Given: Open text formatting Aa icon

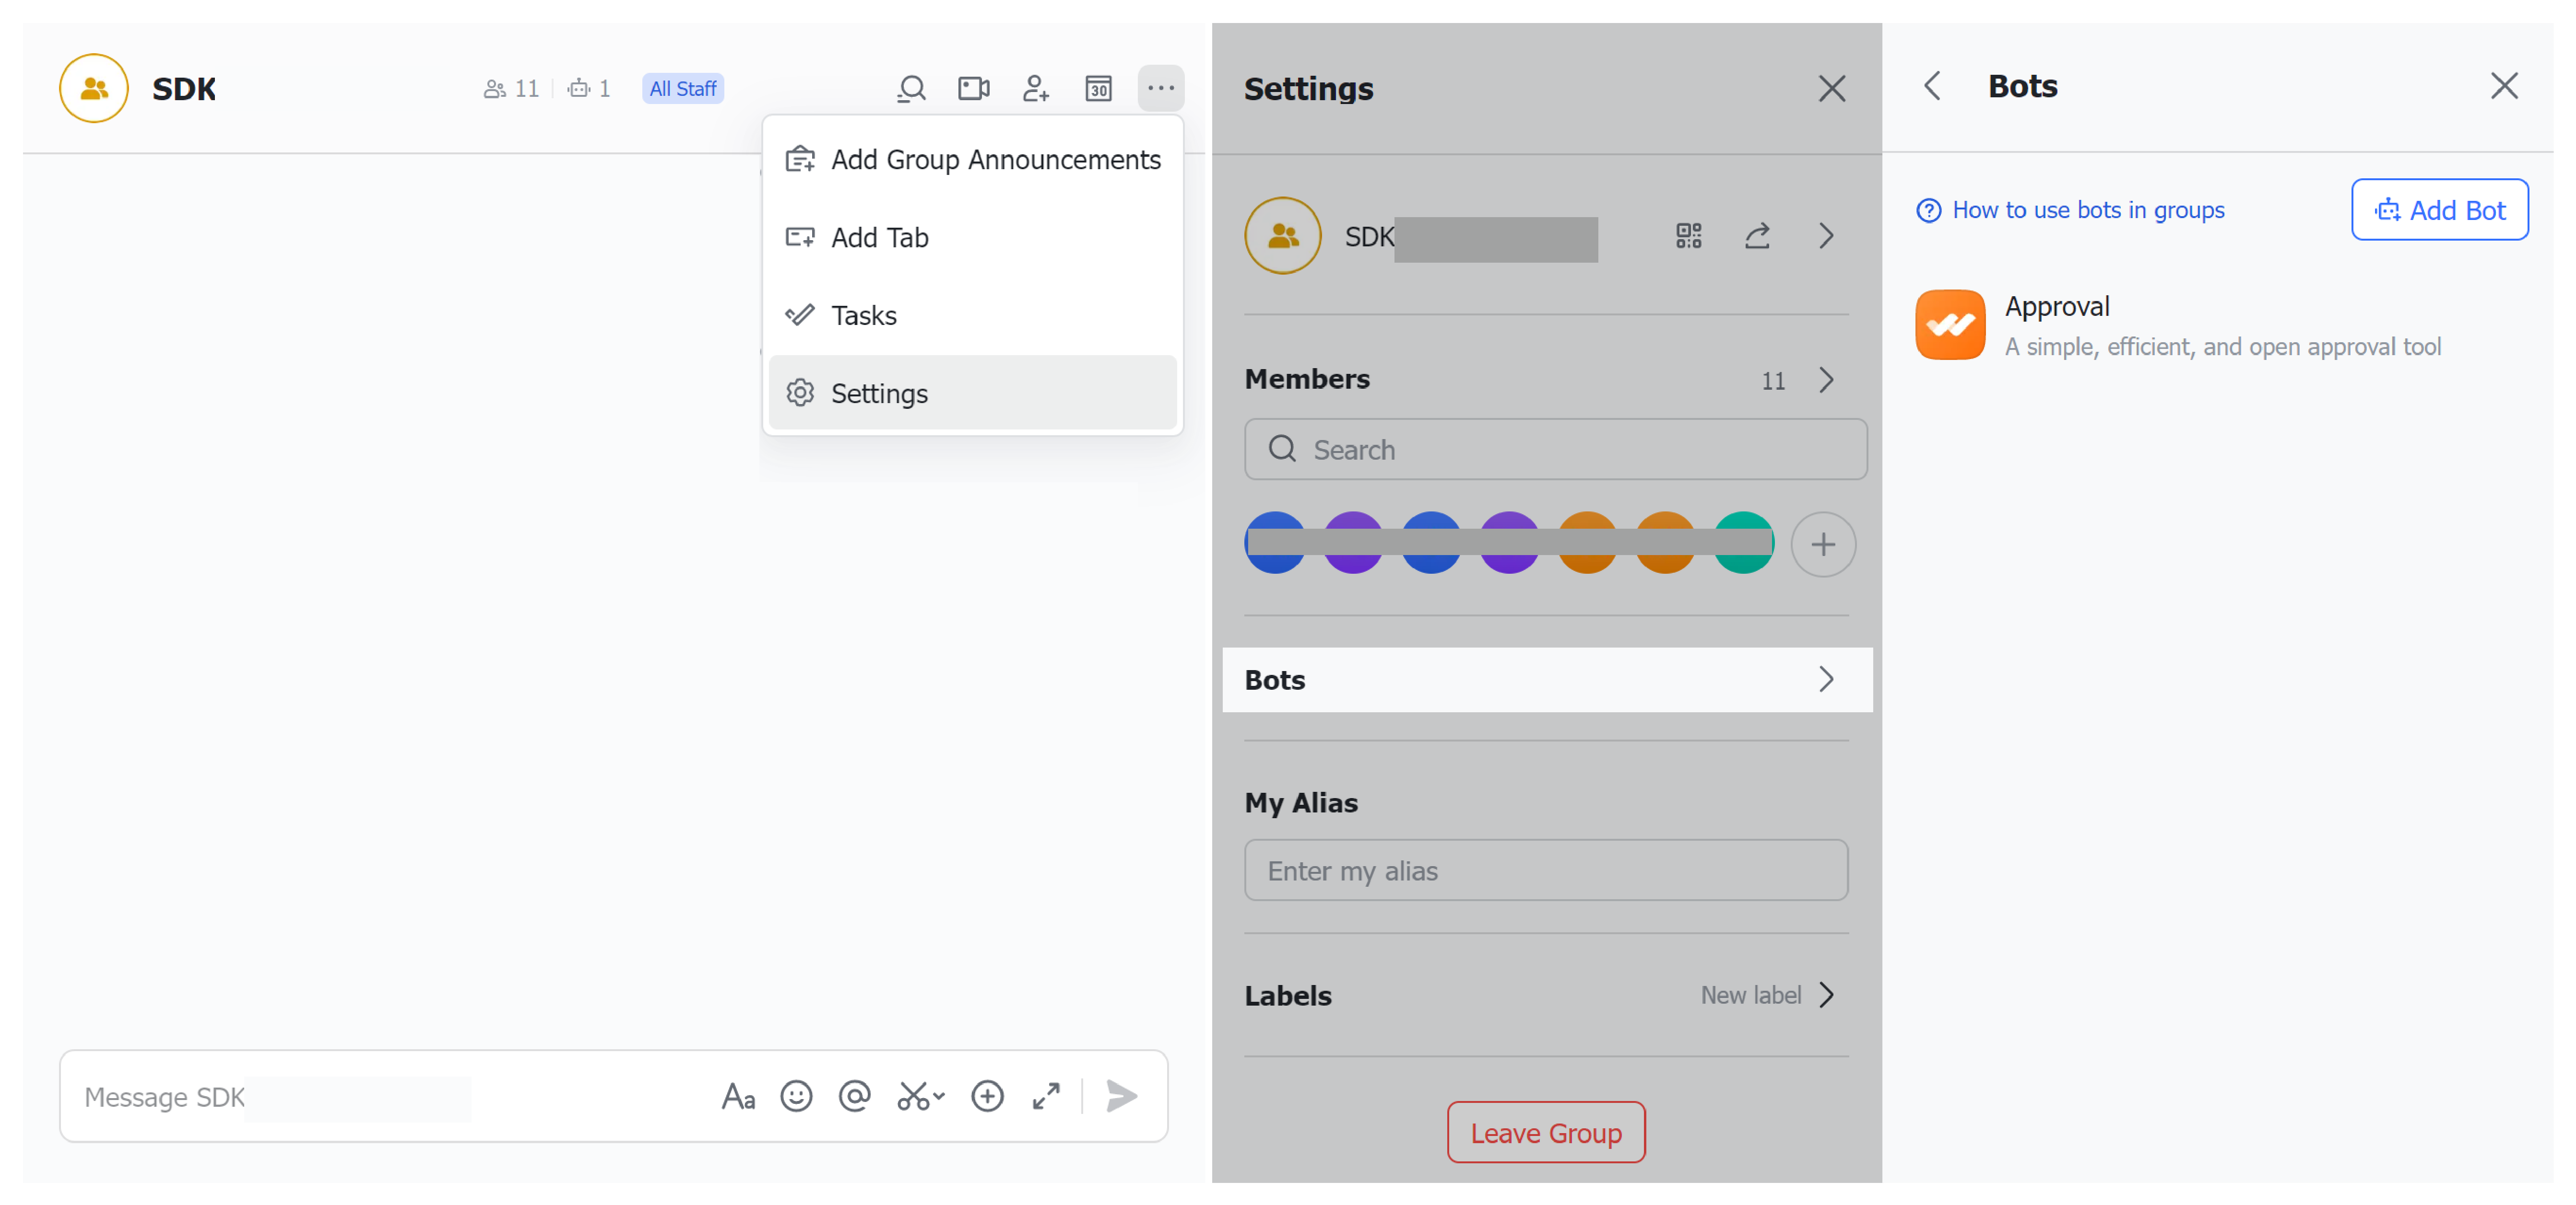Looking at the screenshot, I should point(738,1096).
